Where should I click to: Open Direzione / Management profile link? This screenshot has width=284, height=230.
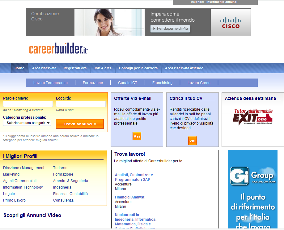click(x=23, y=168)
